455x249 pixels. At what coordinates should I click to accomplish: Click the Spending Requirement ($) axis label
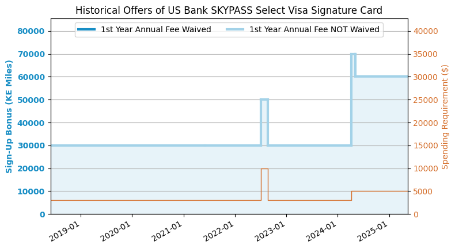[x=445, y=117]
